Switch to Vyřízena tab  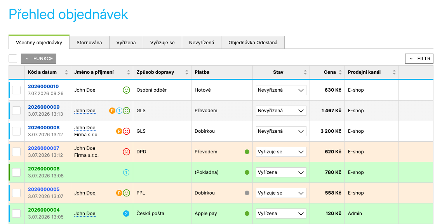click(126, 43)
